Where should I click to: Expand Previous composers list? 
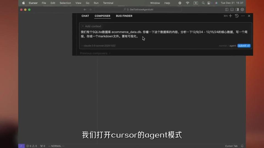pos(95,53)
